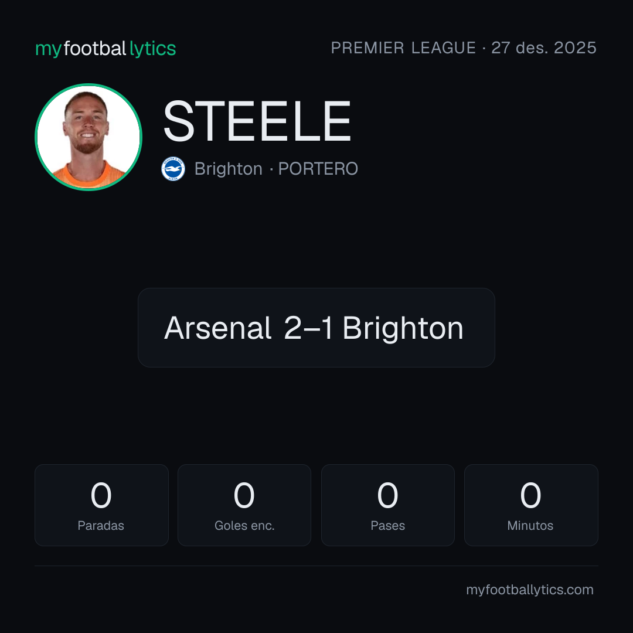Viewport: 633px width, 633px height.
Task: Click the Goles enc. value zero
Action: click(x=244, y=495)
